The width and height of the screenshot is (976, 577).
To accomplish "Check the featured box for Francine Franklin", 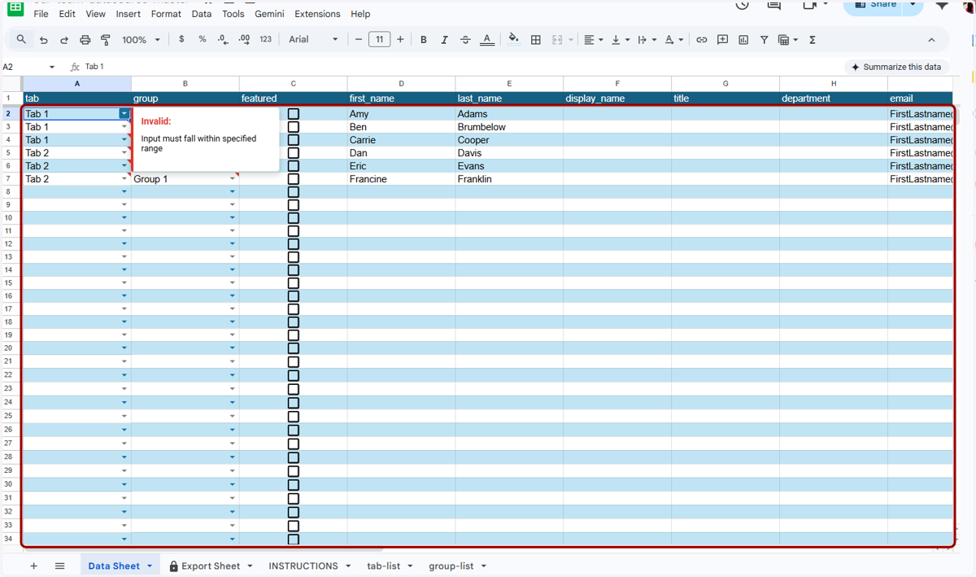I will (294, 179).
